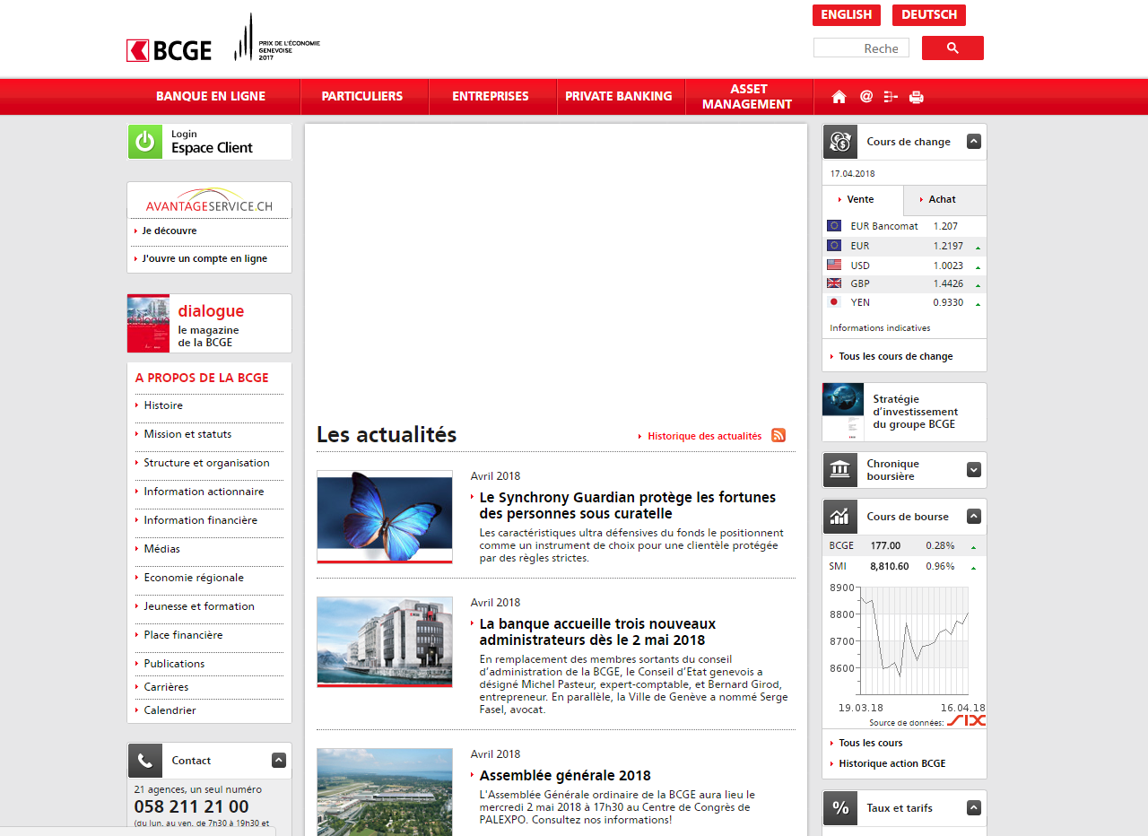Open the contact @ icon
The height and width of the screenshot is (836, 1148).
[865, 97]
